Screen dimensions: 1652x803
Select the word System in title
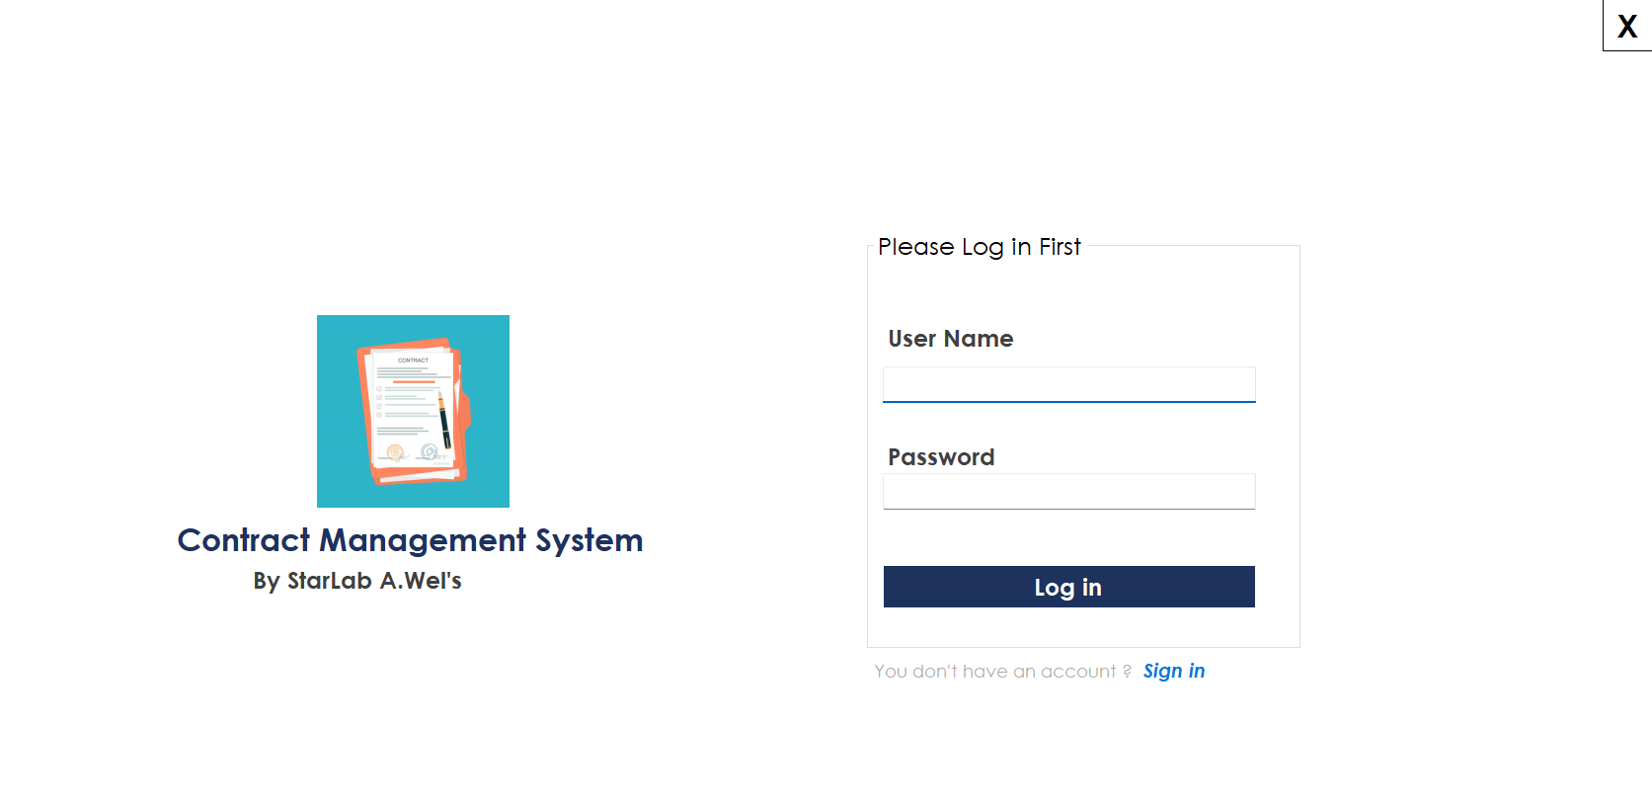[x=590, y=540]
